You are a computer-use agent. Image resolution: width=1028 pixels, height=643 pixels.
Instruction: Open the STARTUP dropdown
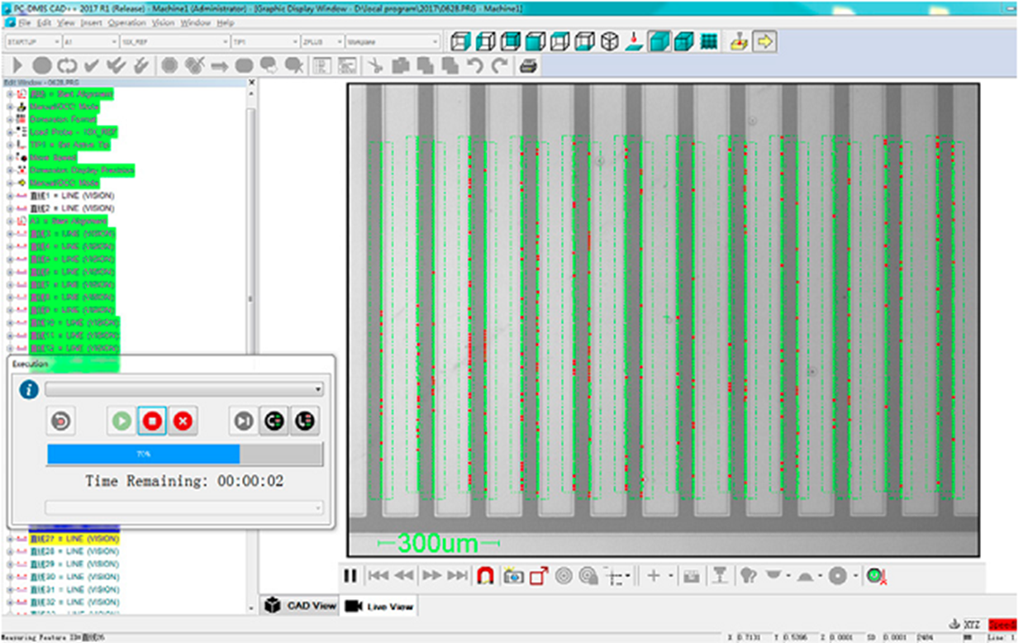tap(33, 41)
